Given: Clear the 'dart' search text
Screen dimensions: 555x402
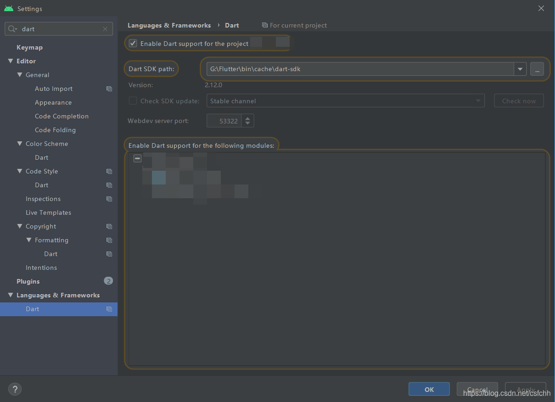Looking at the screenshot, I should (105, 29).
